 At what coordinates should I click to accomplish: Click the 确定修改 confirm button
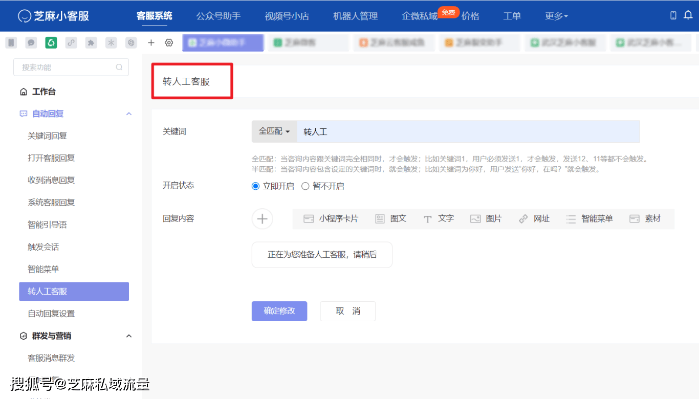click(279, 311)
